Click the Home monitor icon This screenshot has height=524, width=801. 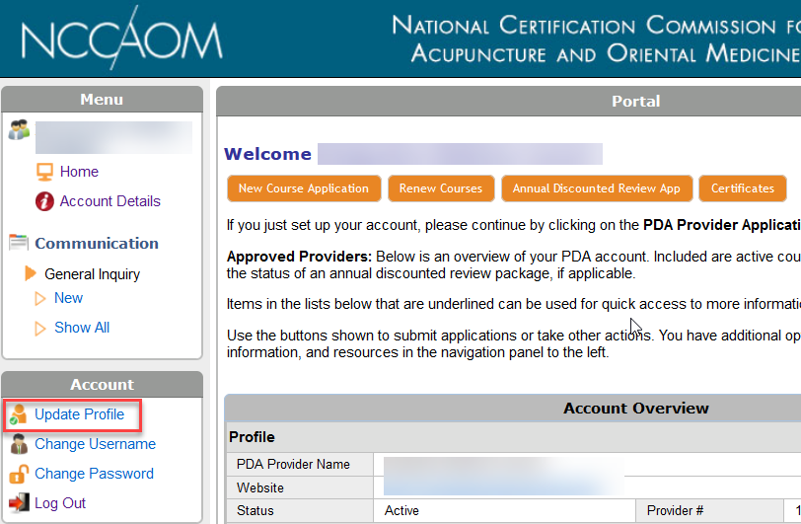pyautogui.click(x=44, y=172)
